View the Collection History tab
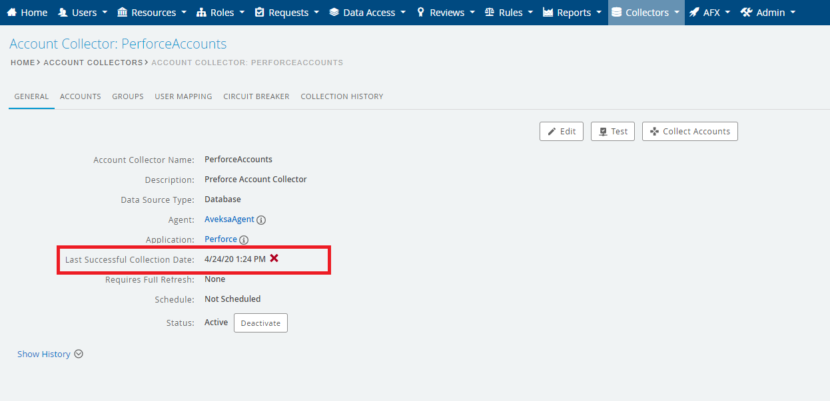Screen dimensions: 830x401 [x=342, y=96]
